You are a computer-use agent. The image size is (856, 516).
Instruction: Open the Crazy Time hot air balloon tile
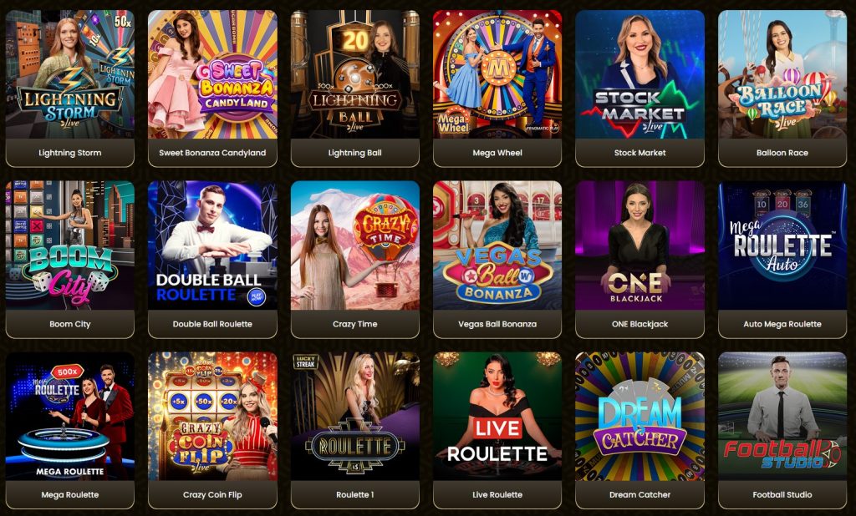[x=354, y=245]
